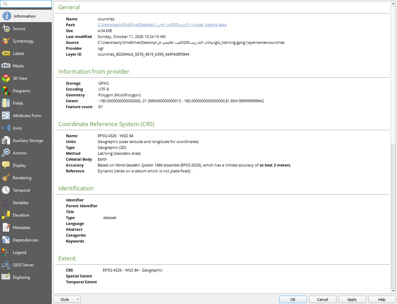Open the Dependencies icon

point(6,240)
